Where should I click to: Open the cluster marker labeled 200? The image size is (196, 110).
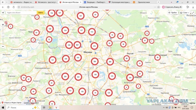click(x=110, y=62)
